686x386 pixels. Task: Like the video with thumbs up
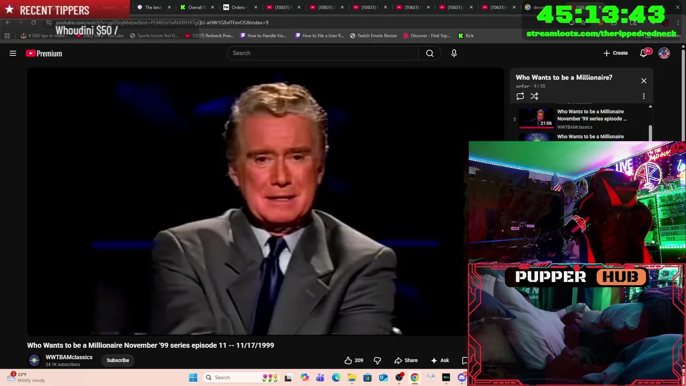[x=354, y=360]
